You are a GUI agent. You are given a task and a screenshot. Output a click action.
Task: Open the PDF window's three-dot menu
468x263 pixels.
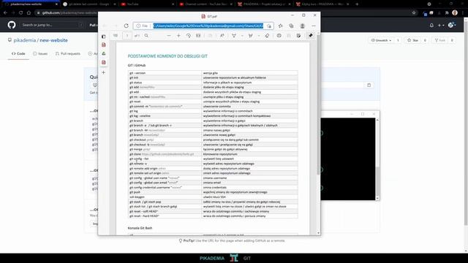point(314,26)
